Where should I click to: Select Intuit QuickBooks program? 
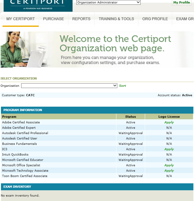pos(15,155)
